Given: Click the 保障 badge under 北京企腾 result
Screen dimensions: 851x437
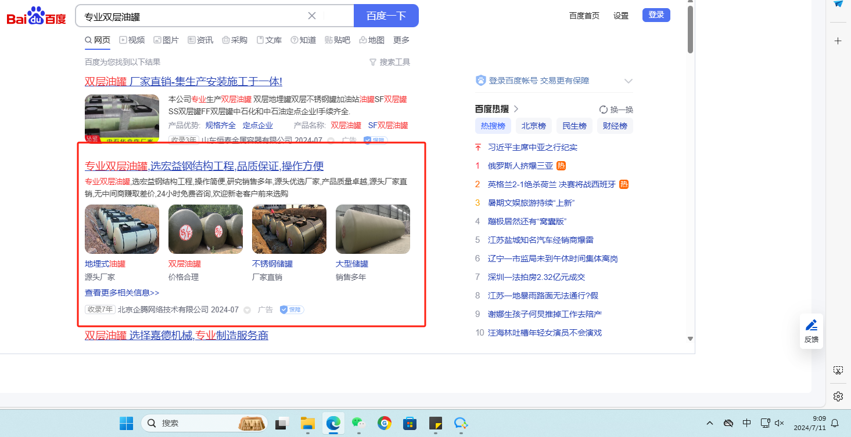Looking at the screenshot, I should (x=292, y=310).
